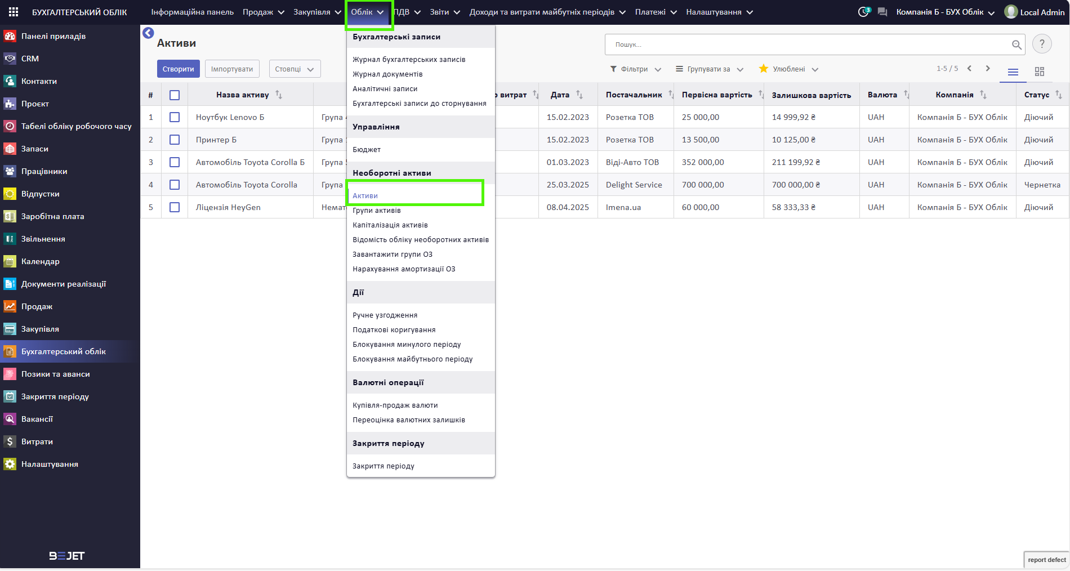The width and height of the screenshot is (1070, 571).
Task: Check row 4 Автомобіль Toyota Corolla checkbox
Action: (x=175, y=185)
